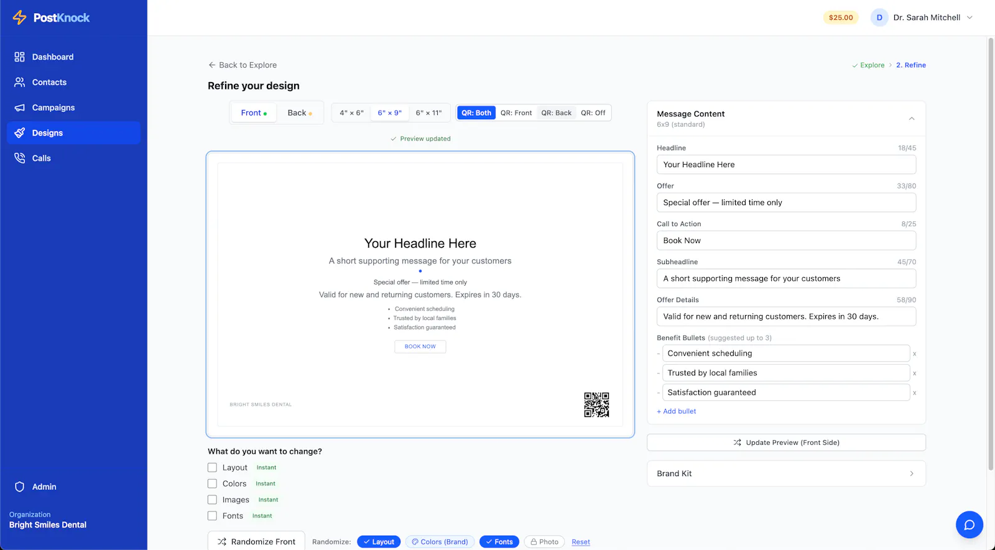Select the 4" x 6" postcard size

[351, 113]
